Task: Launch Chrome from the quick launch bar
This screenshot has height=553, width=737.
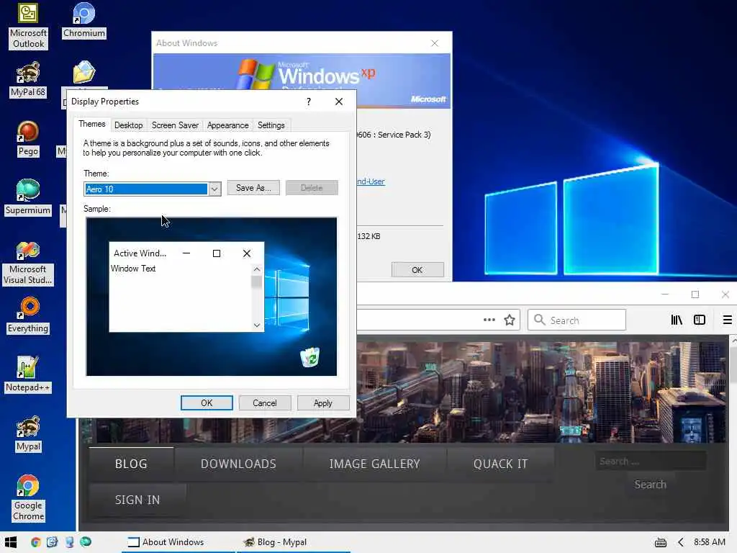Action: tap(36, 542)
